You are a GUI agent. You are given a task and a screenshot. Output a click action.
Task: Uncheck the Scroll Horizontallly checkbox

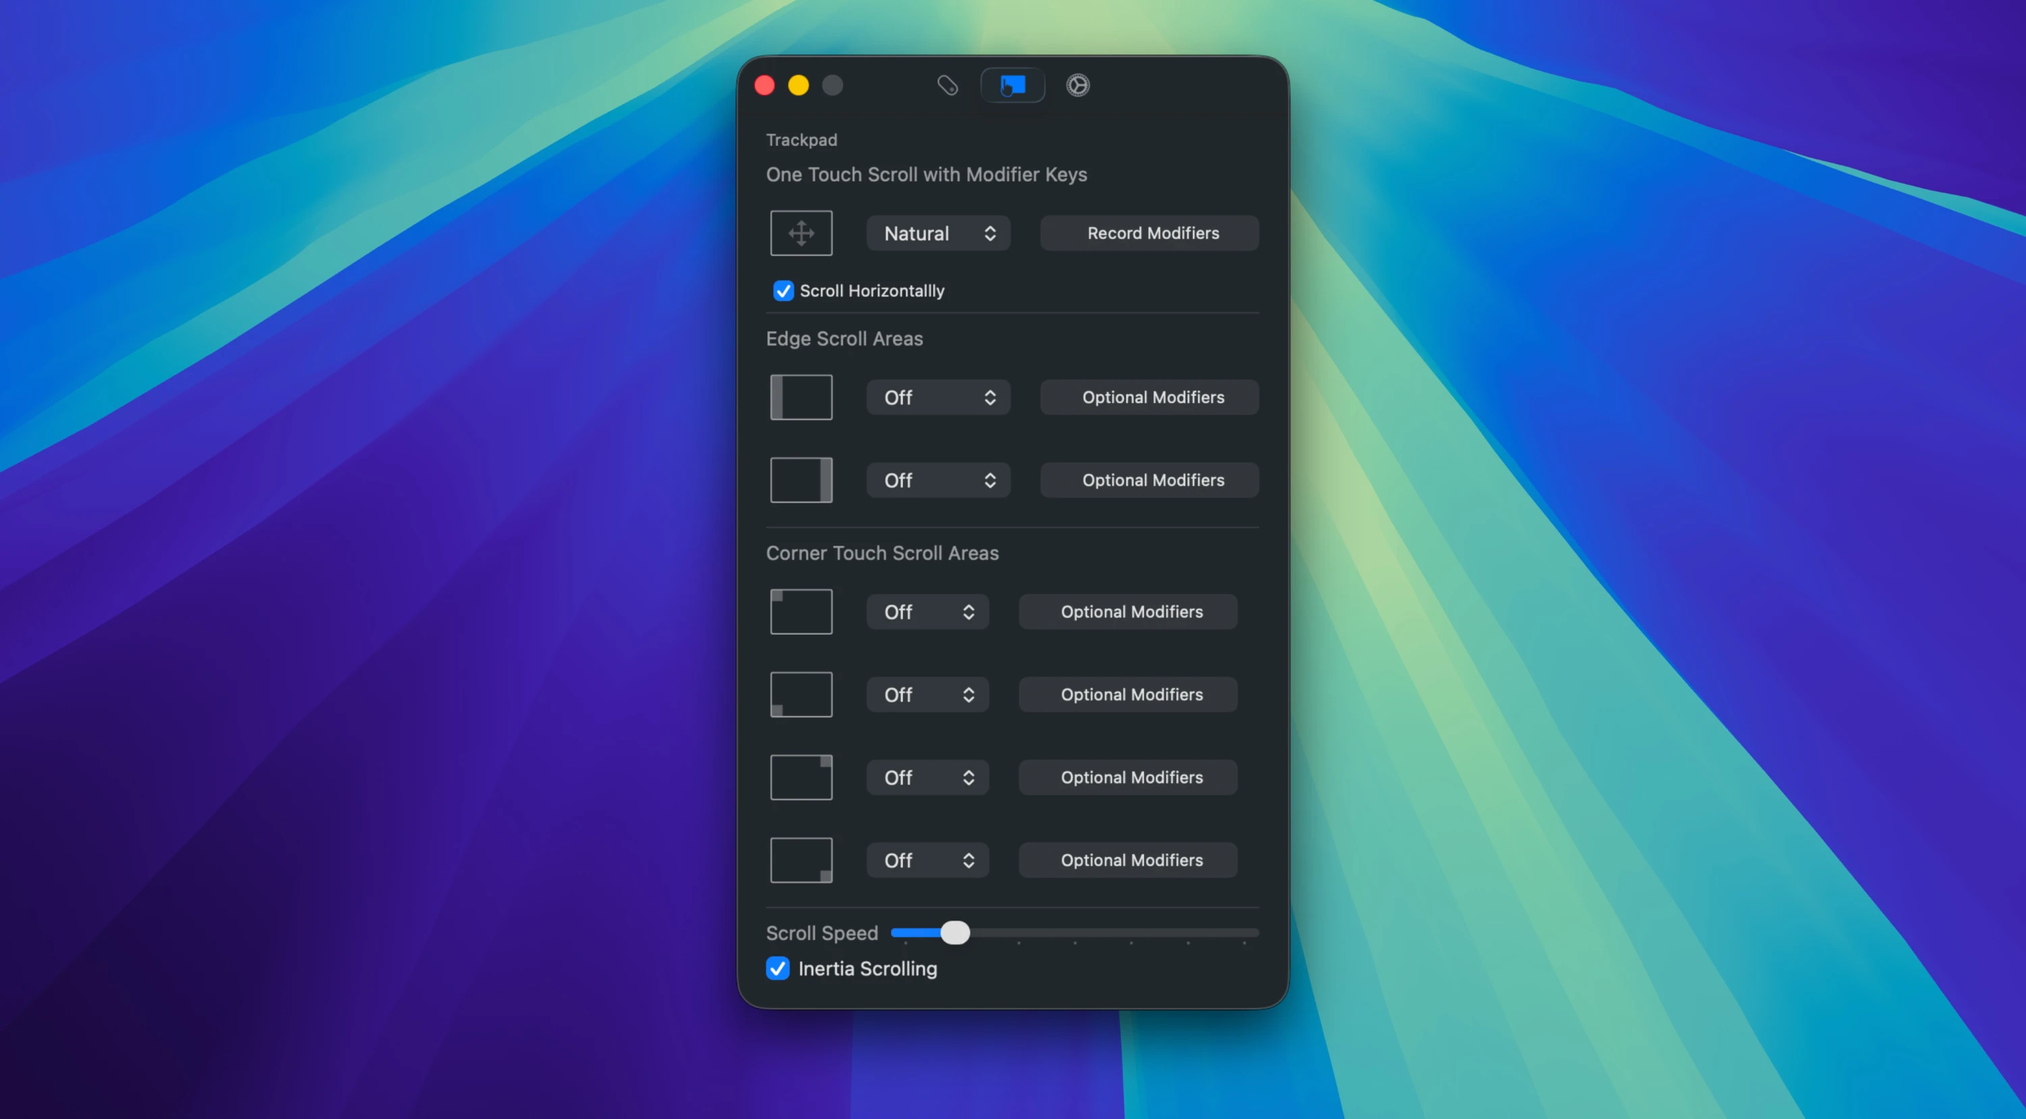tap(783, 290)
